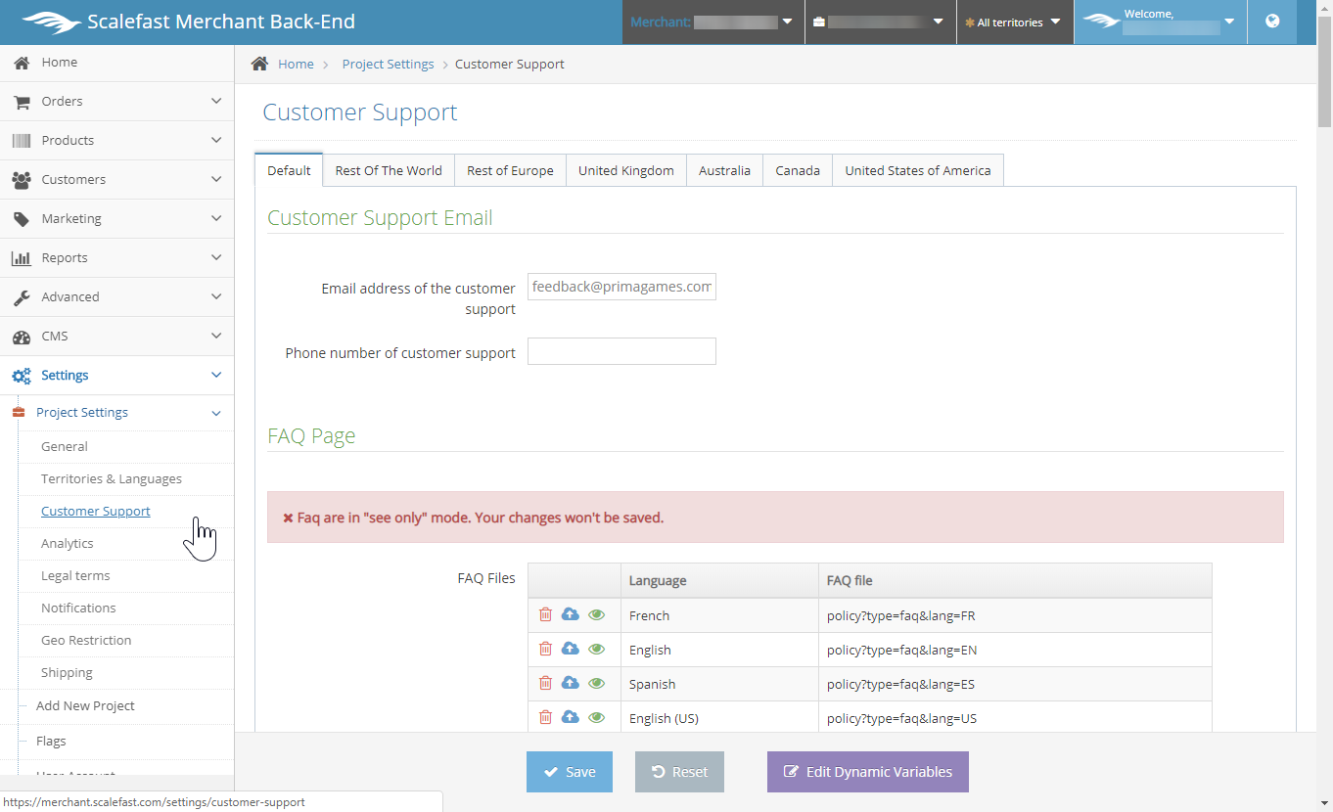This screenshot has height=812, width=1333.
Task: Open Edit Dynamic Variables
Action: coord(867,772)
